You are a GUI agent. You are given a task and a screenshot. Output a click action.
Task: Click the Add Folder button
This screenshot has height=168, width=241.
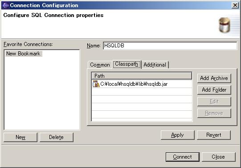click(214, 90)
